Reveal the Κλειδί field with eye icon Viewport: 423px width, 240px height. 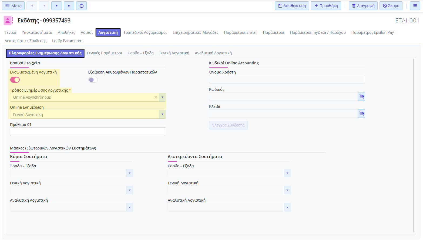point(361,114)
